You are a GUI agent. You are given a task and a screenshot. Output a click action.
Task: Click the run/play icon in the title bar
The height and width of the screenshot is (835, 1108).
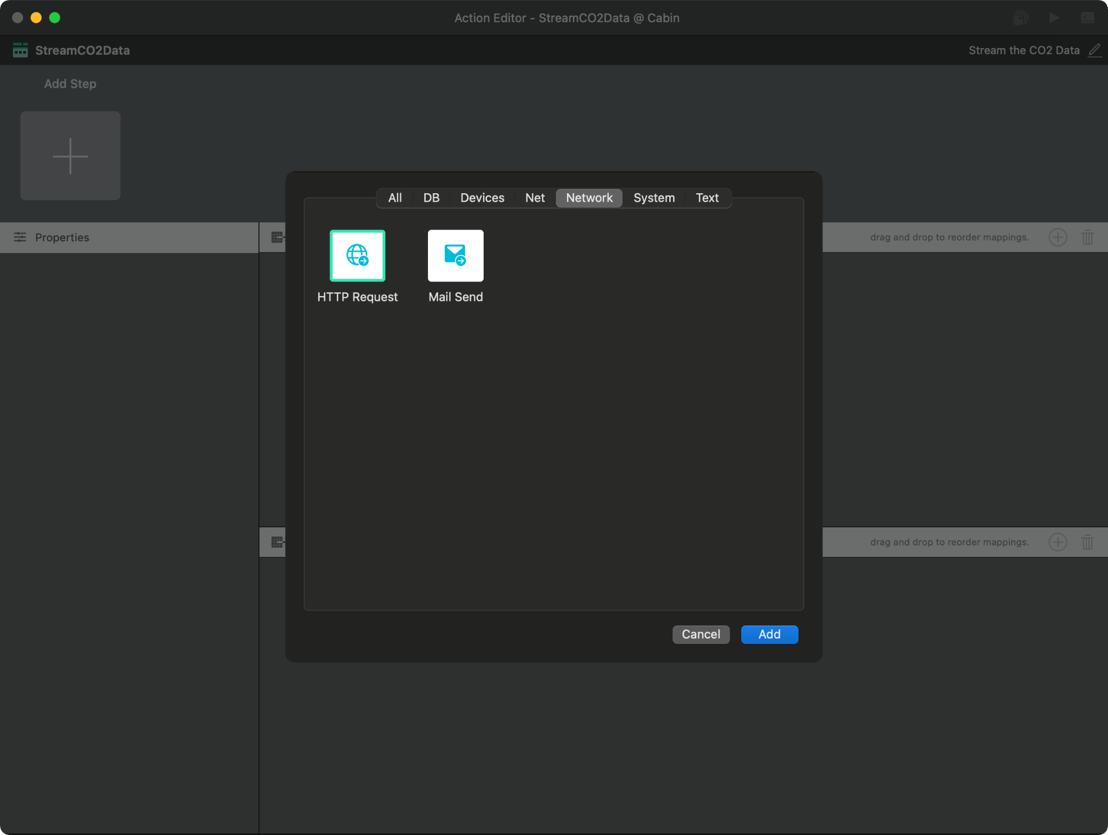1053,17
